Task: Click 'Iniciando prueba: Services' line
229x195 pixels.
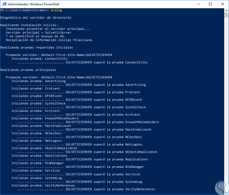Action: [36, 170]
